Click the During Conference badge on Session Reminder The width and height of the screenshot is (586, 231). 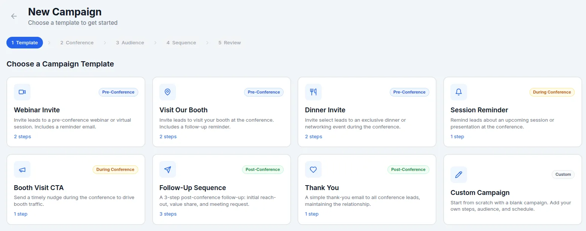coord(552,92)
